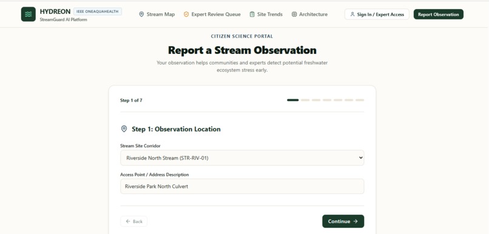The height and width of the screenshot is (234, 489).
Task: Open the Stream Map page
Action: coord(157,15)
